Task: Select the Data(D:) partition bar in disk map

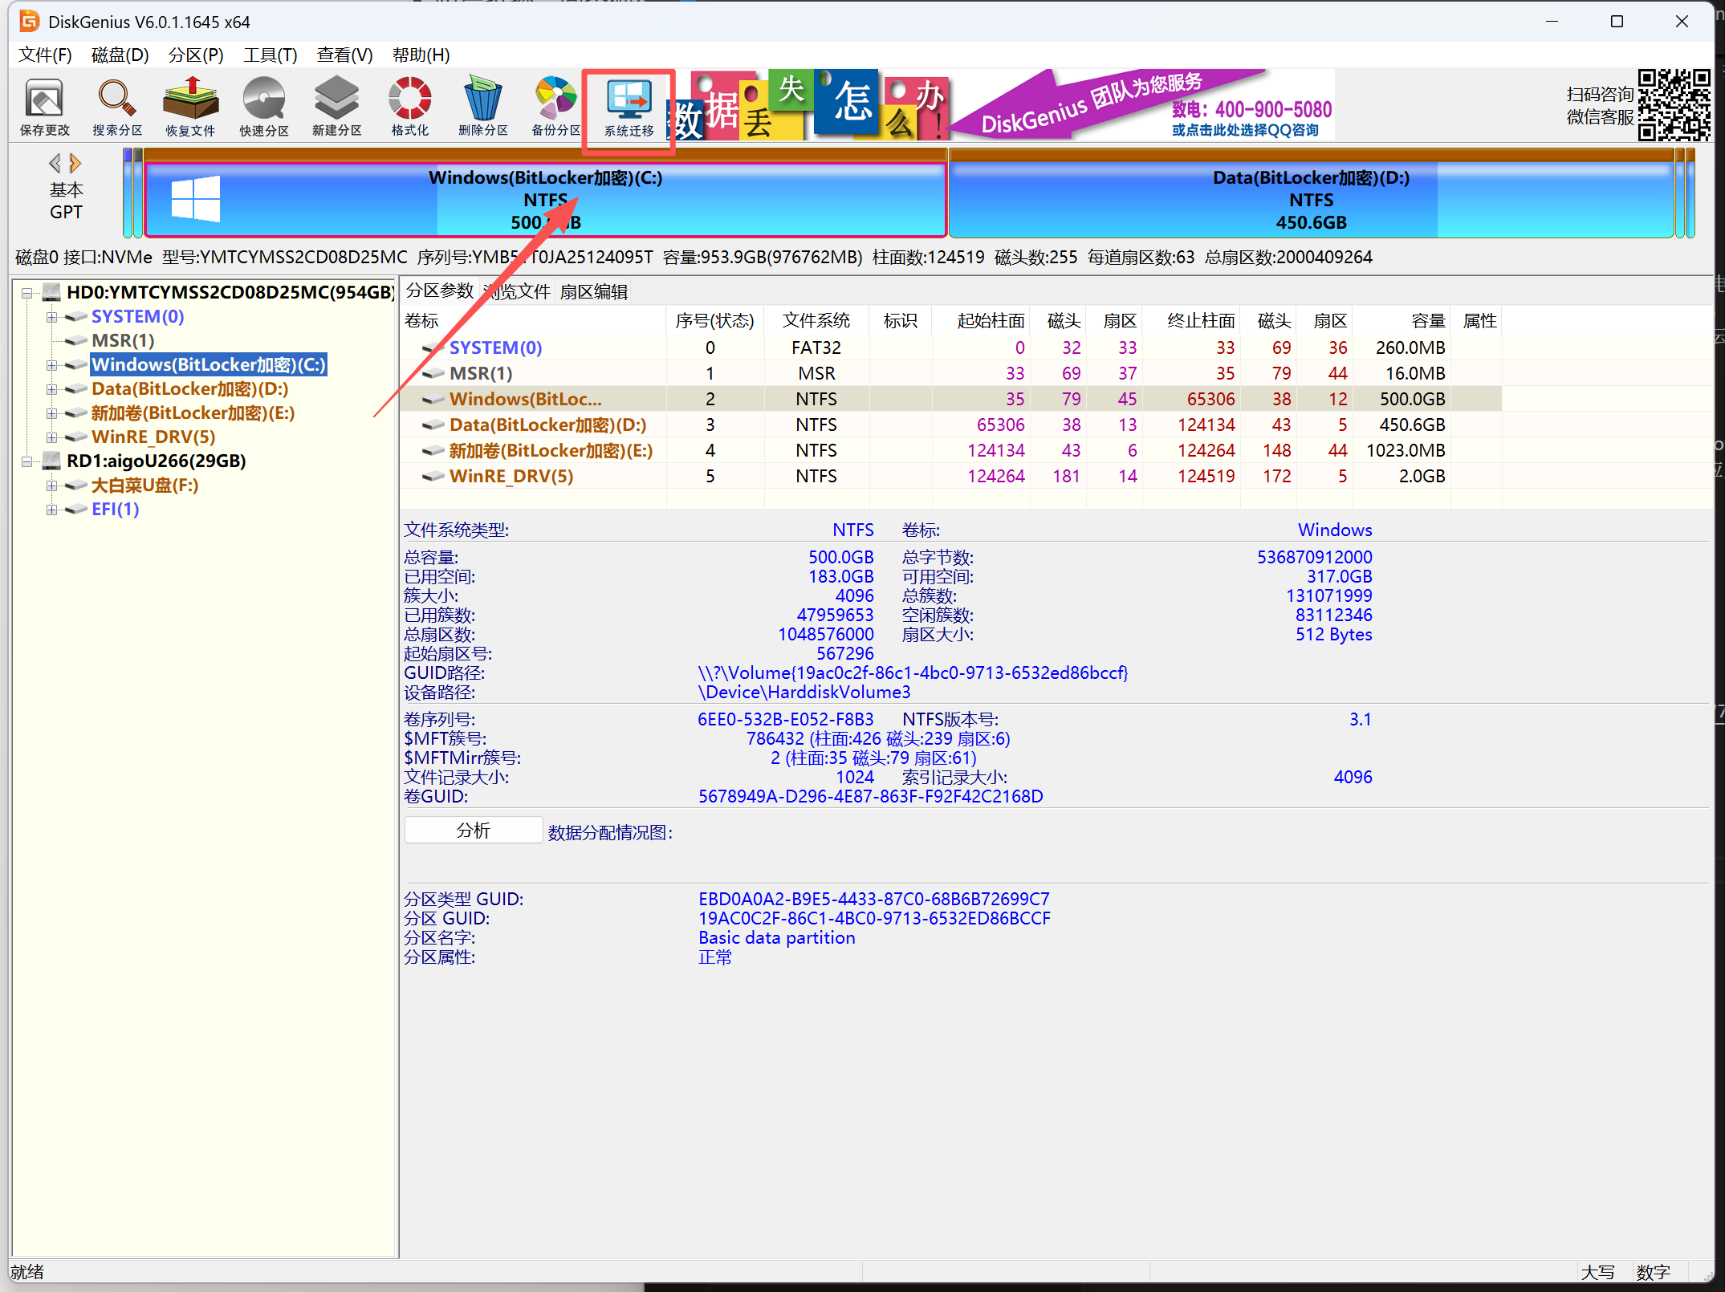Action: (1310, 201)
